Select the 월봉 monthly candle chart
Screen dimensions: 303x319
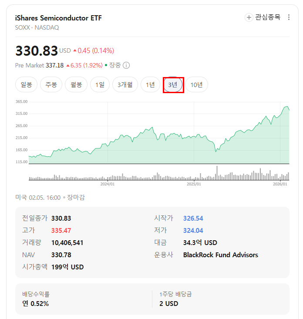76,84
